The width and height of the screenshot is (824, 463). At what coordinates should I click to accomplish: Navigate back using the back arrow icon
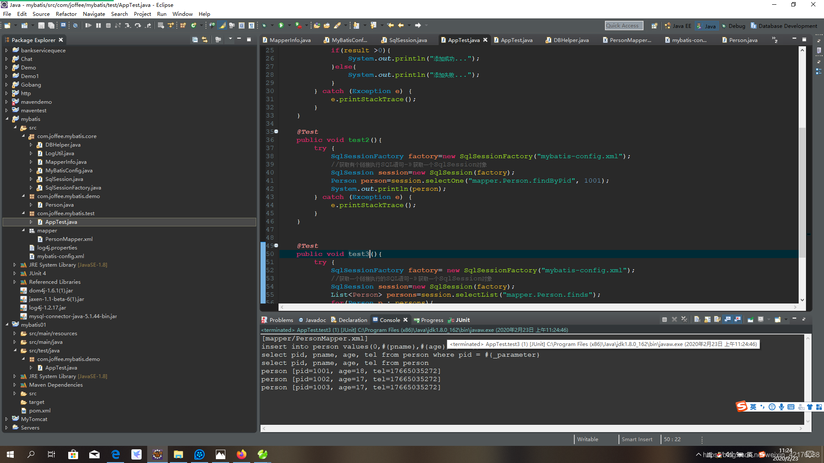[400, 25]
